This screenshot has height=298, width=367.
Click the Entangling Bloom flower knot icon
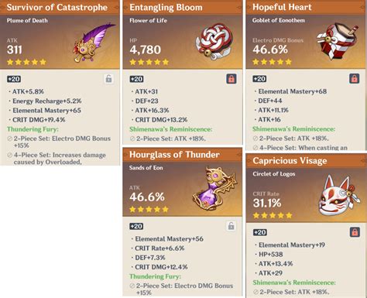(214, 42)
